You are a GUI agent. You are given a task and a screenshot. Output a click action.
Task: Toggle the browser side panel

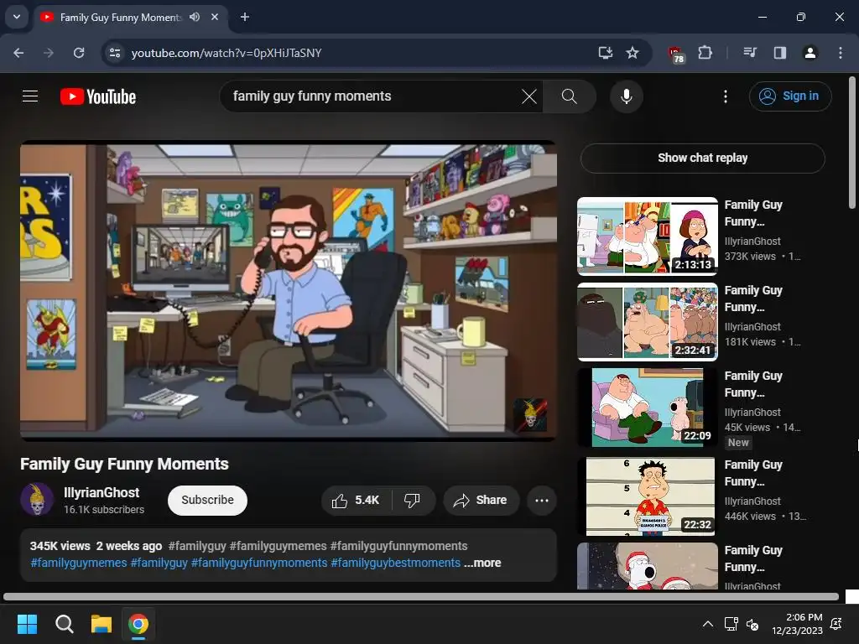[779, 53]
